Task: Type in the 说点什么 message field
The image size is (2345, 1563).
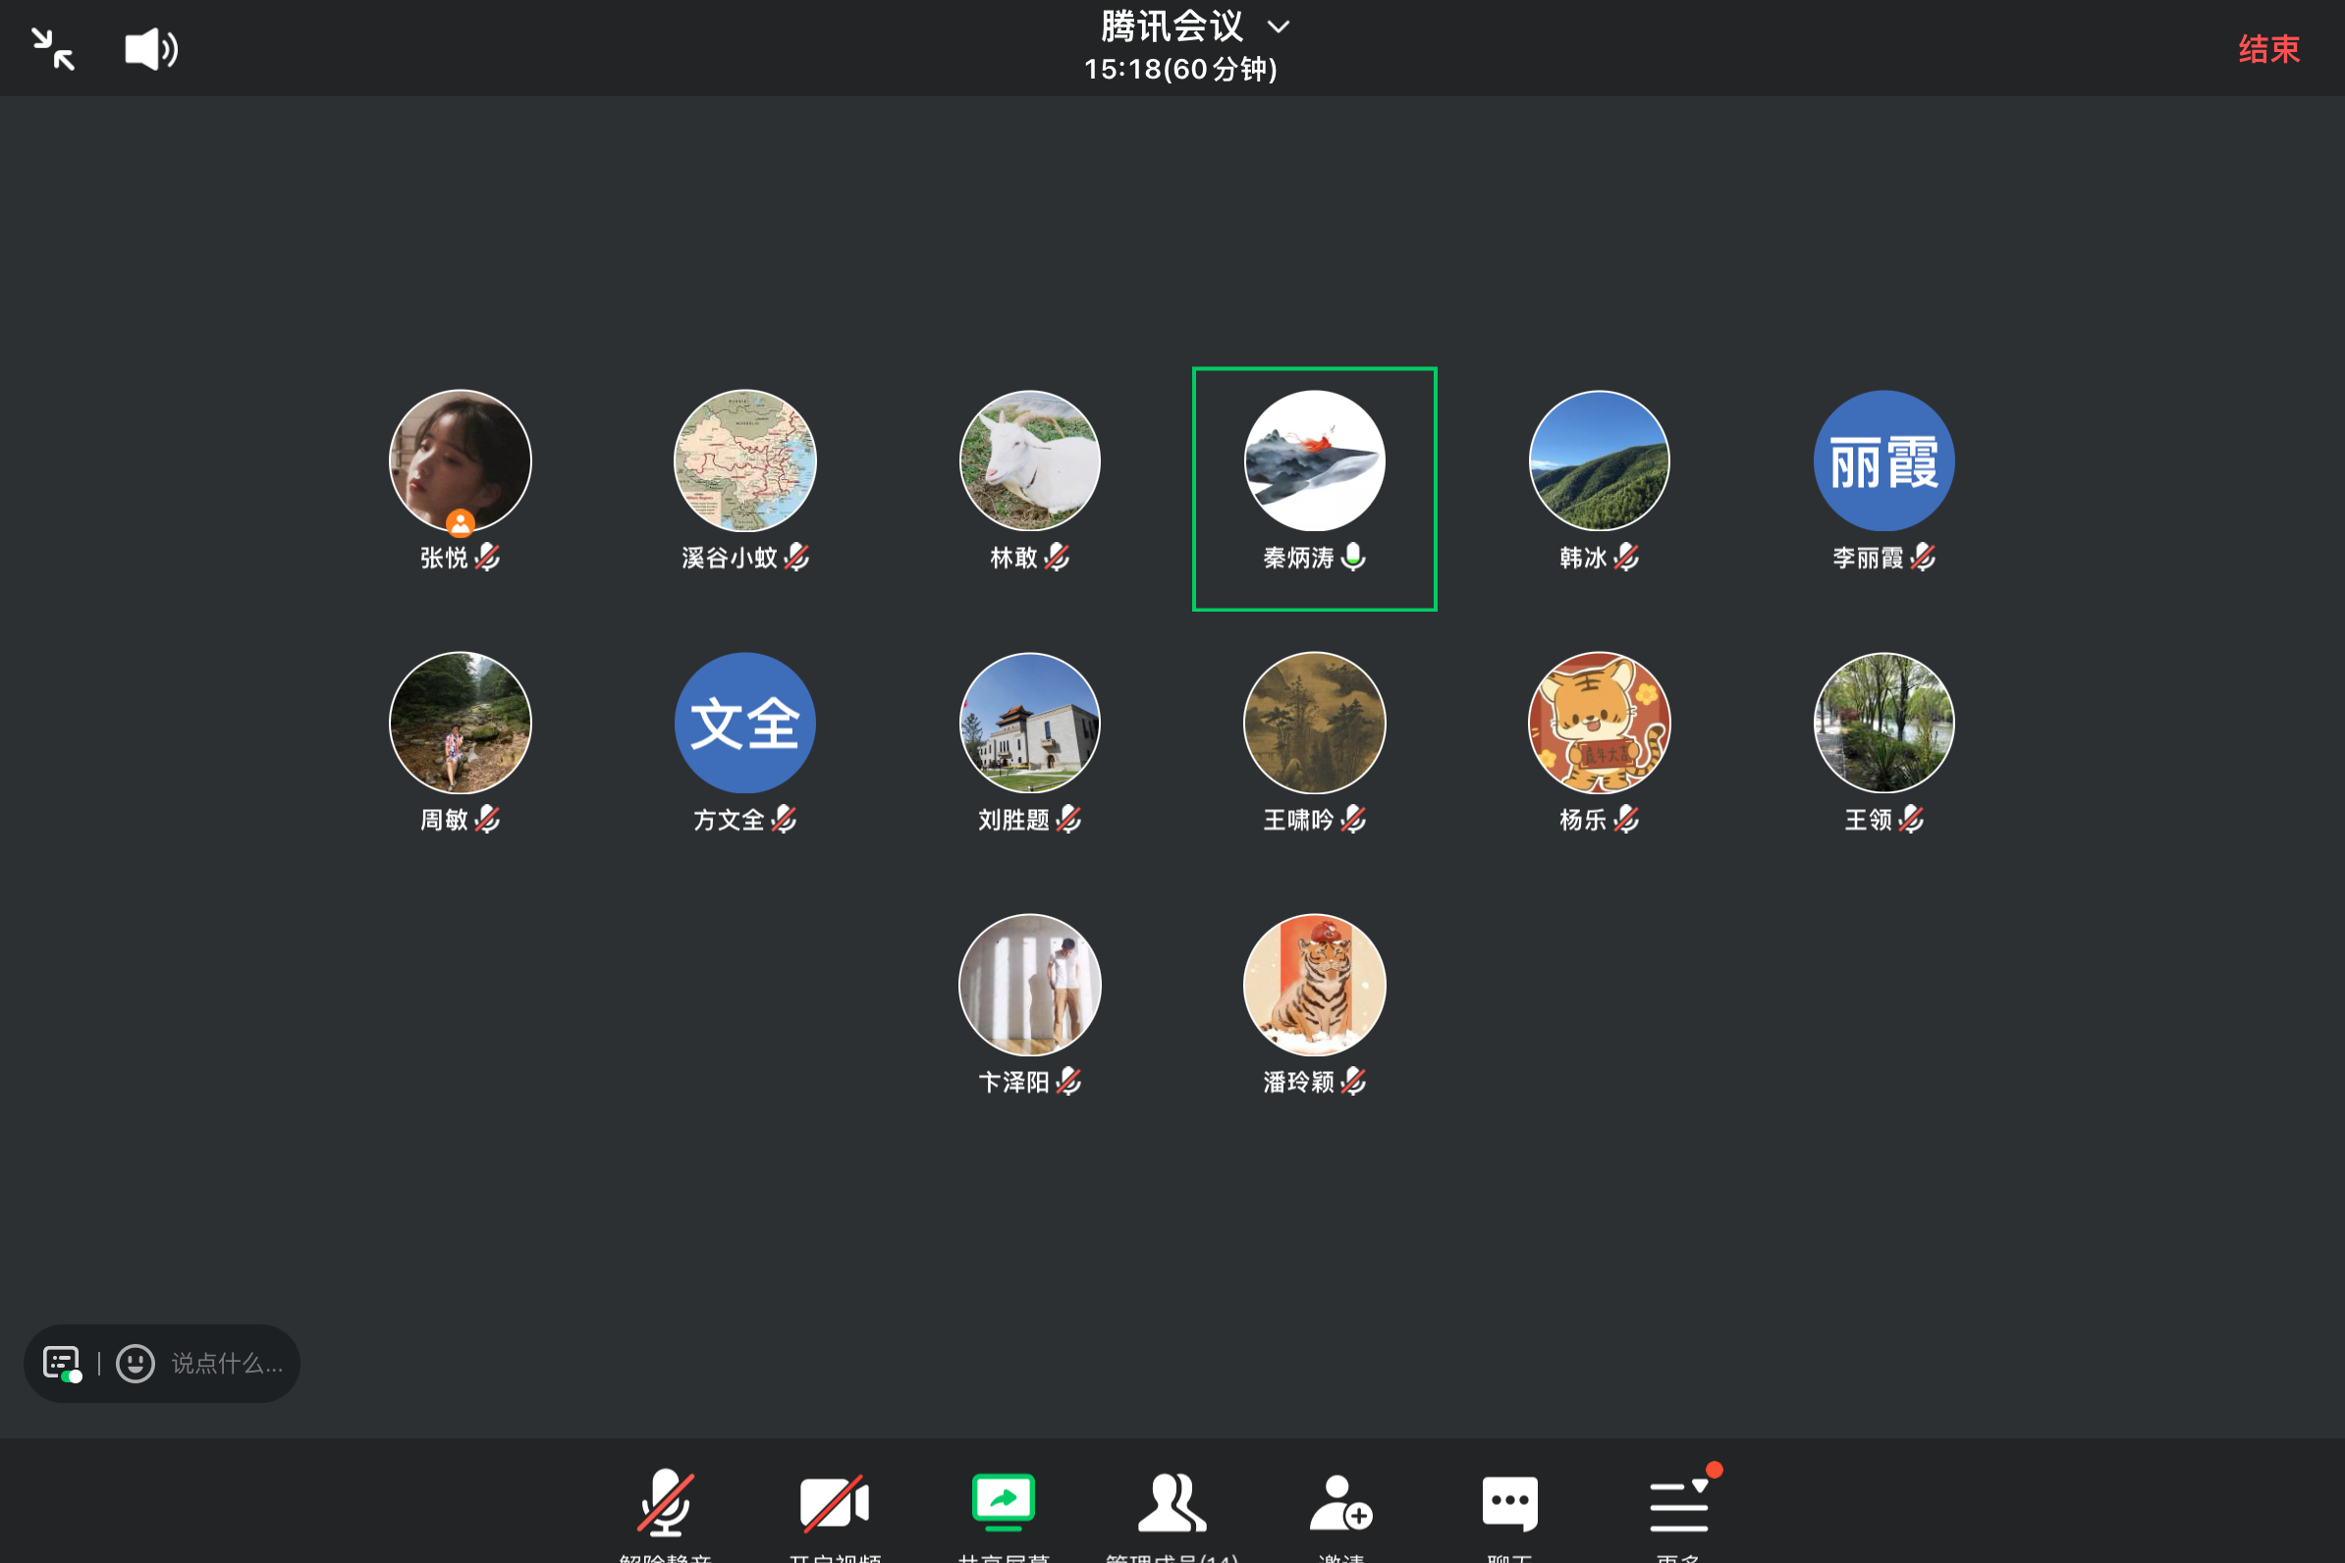Action: (x=227, y=1363)
